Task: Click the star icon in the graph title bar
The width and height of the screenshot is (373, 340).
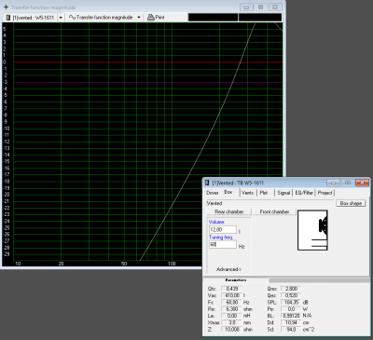Action: 6,7
